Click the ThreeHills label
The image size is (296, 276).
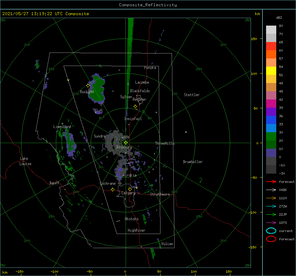pos(165,143)
